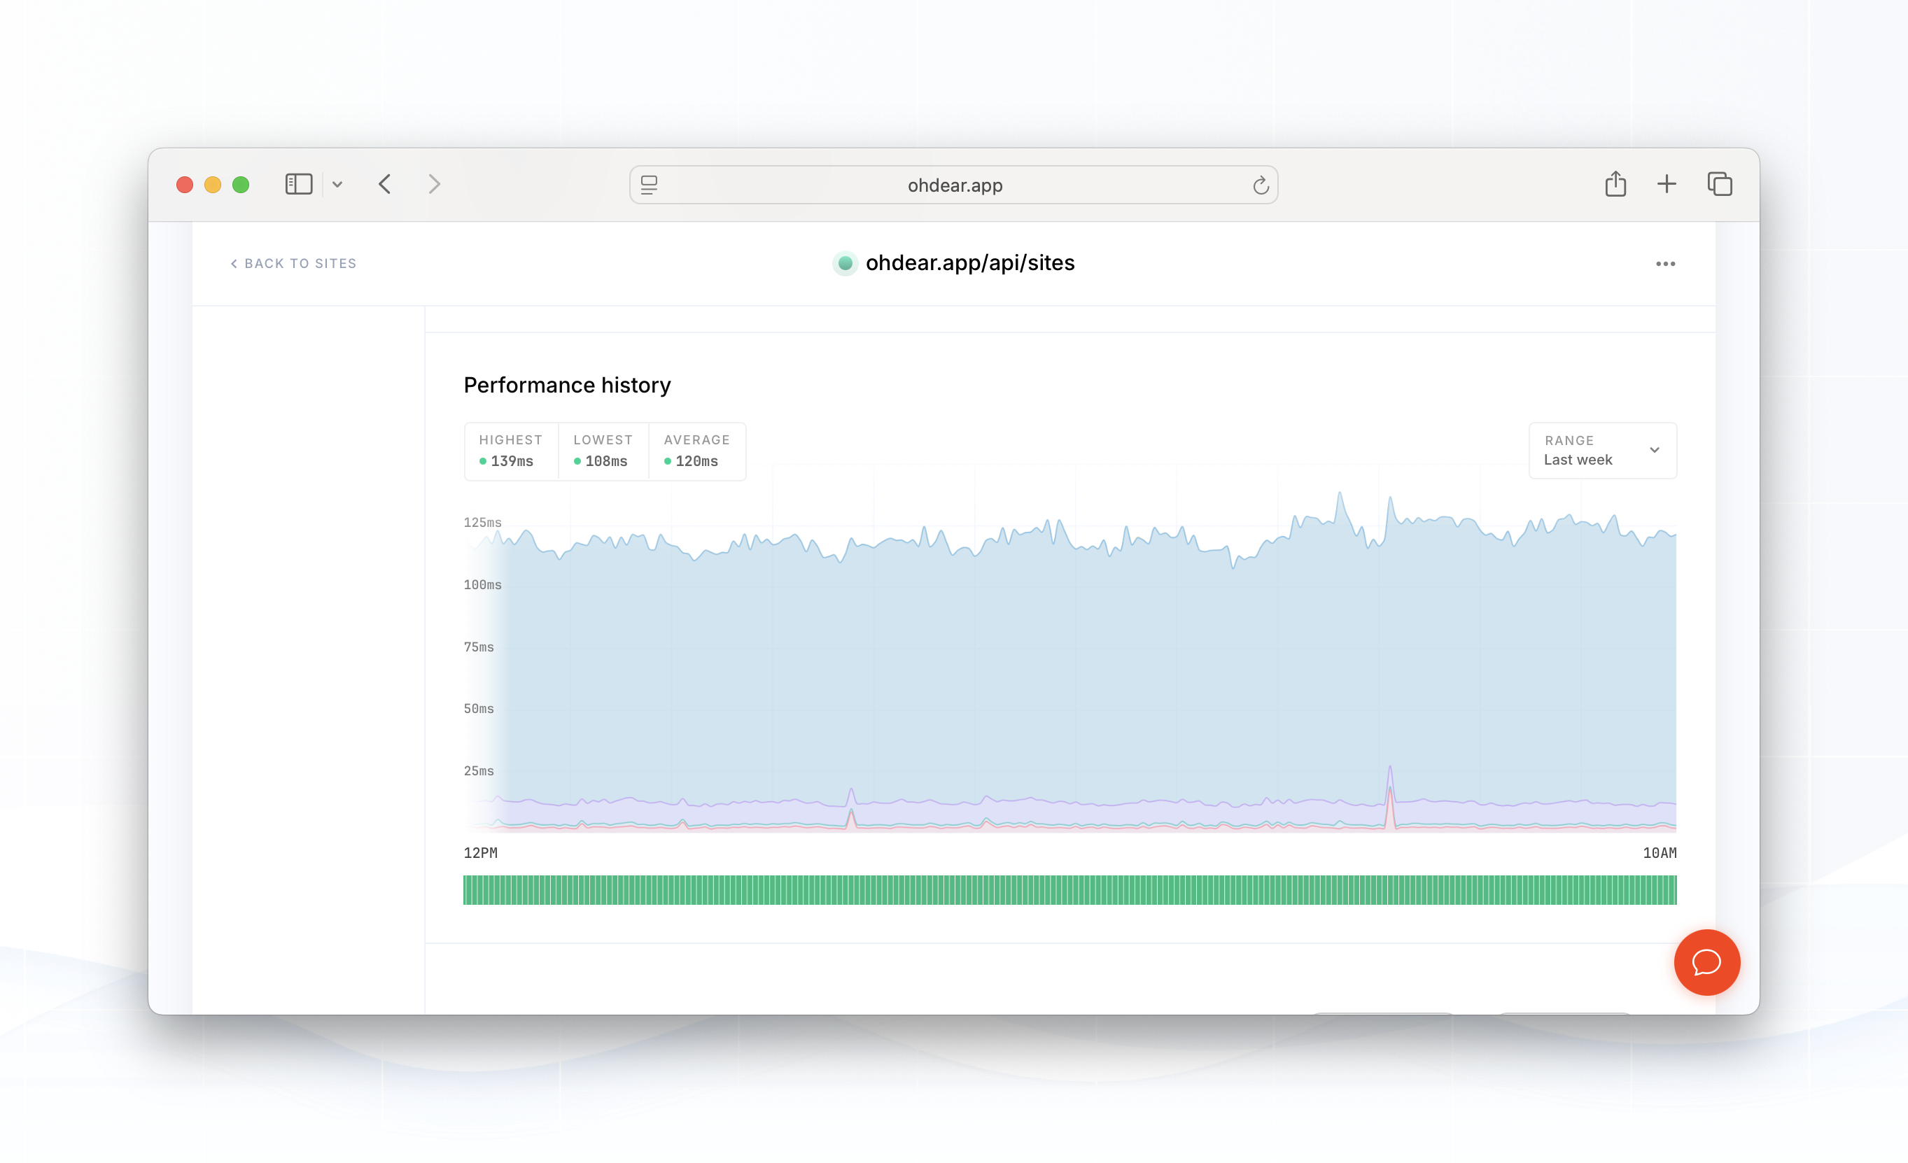
Task: Maximize the window with green button
Action: (x=241, y=185)
